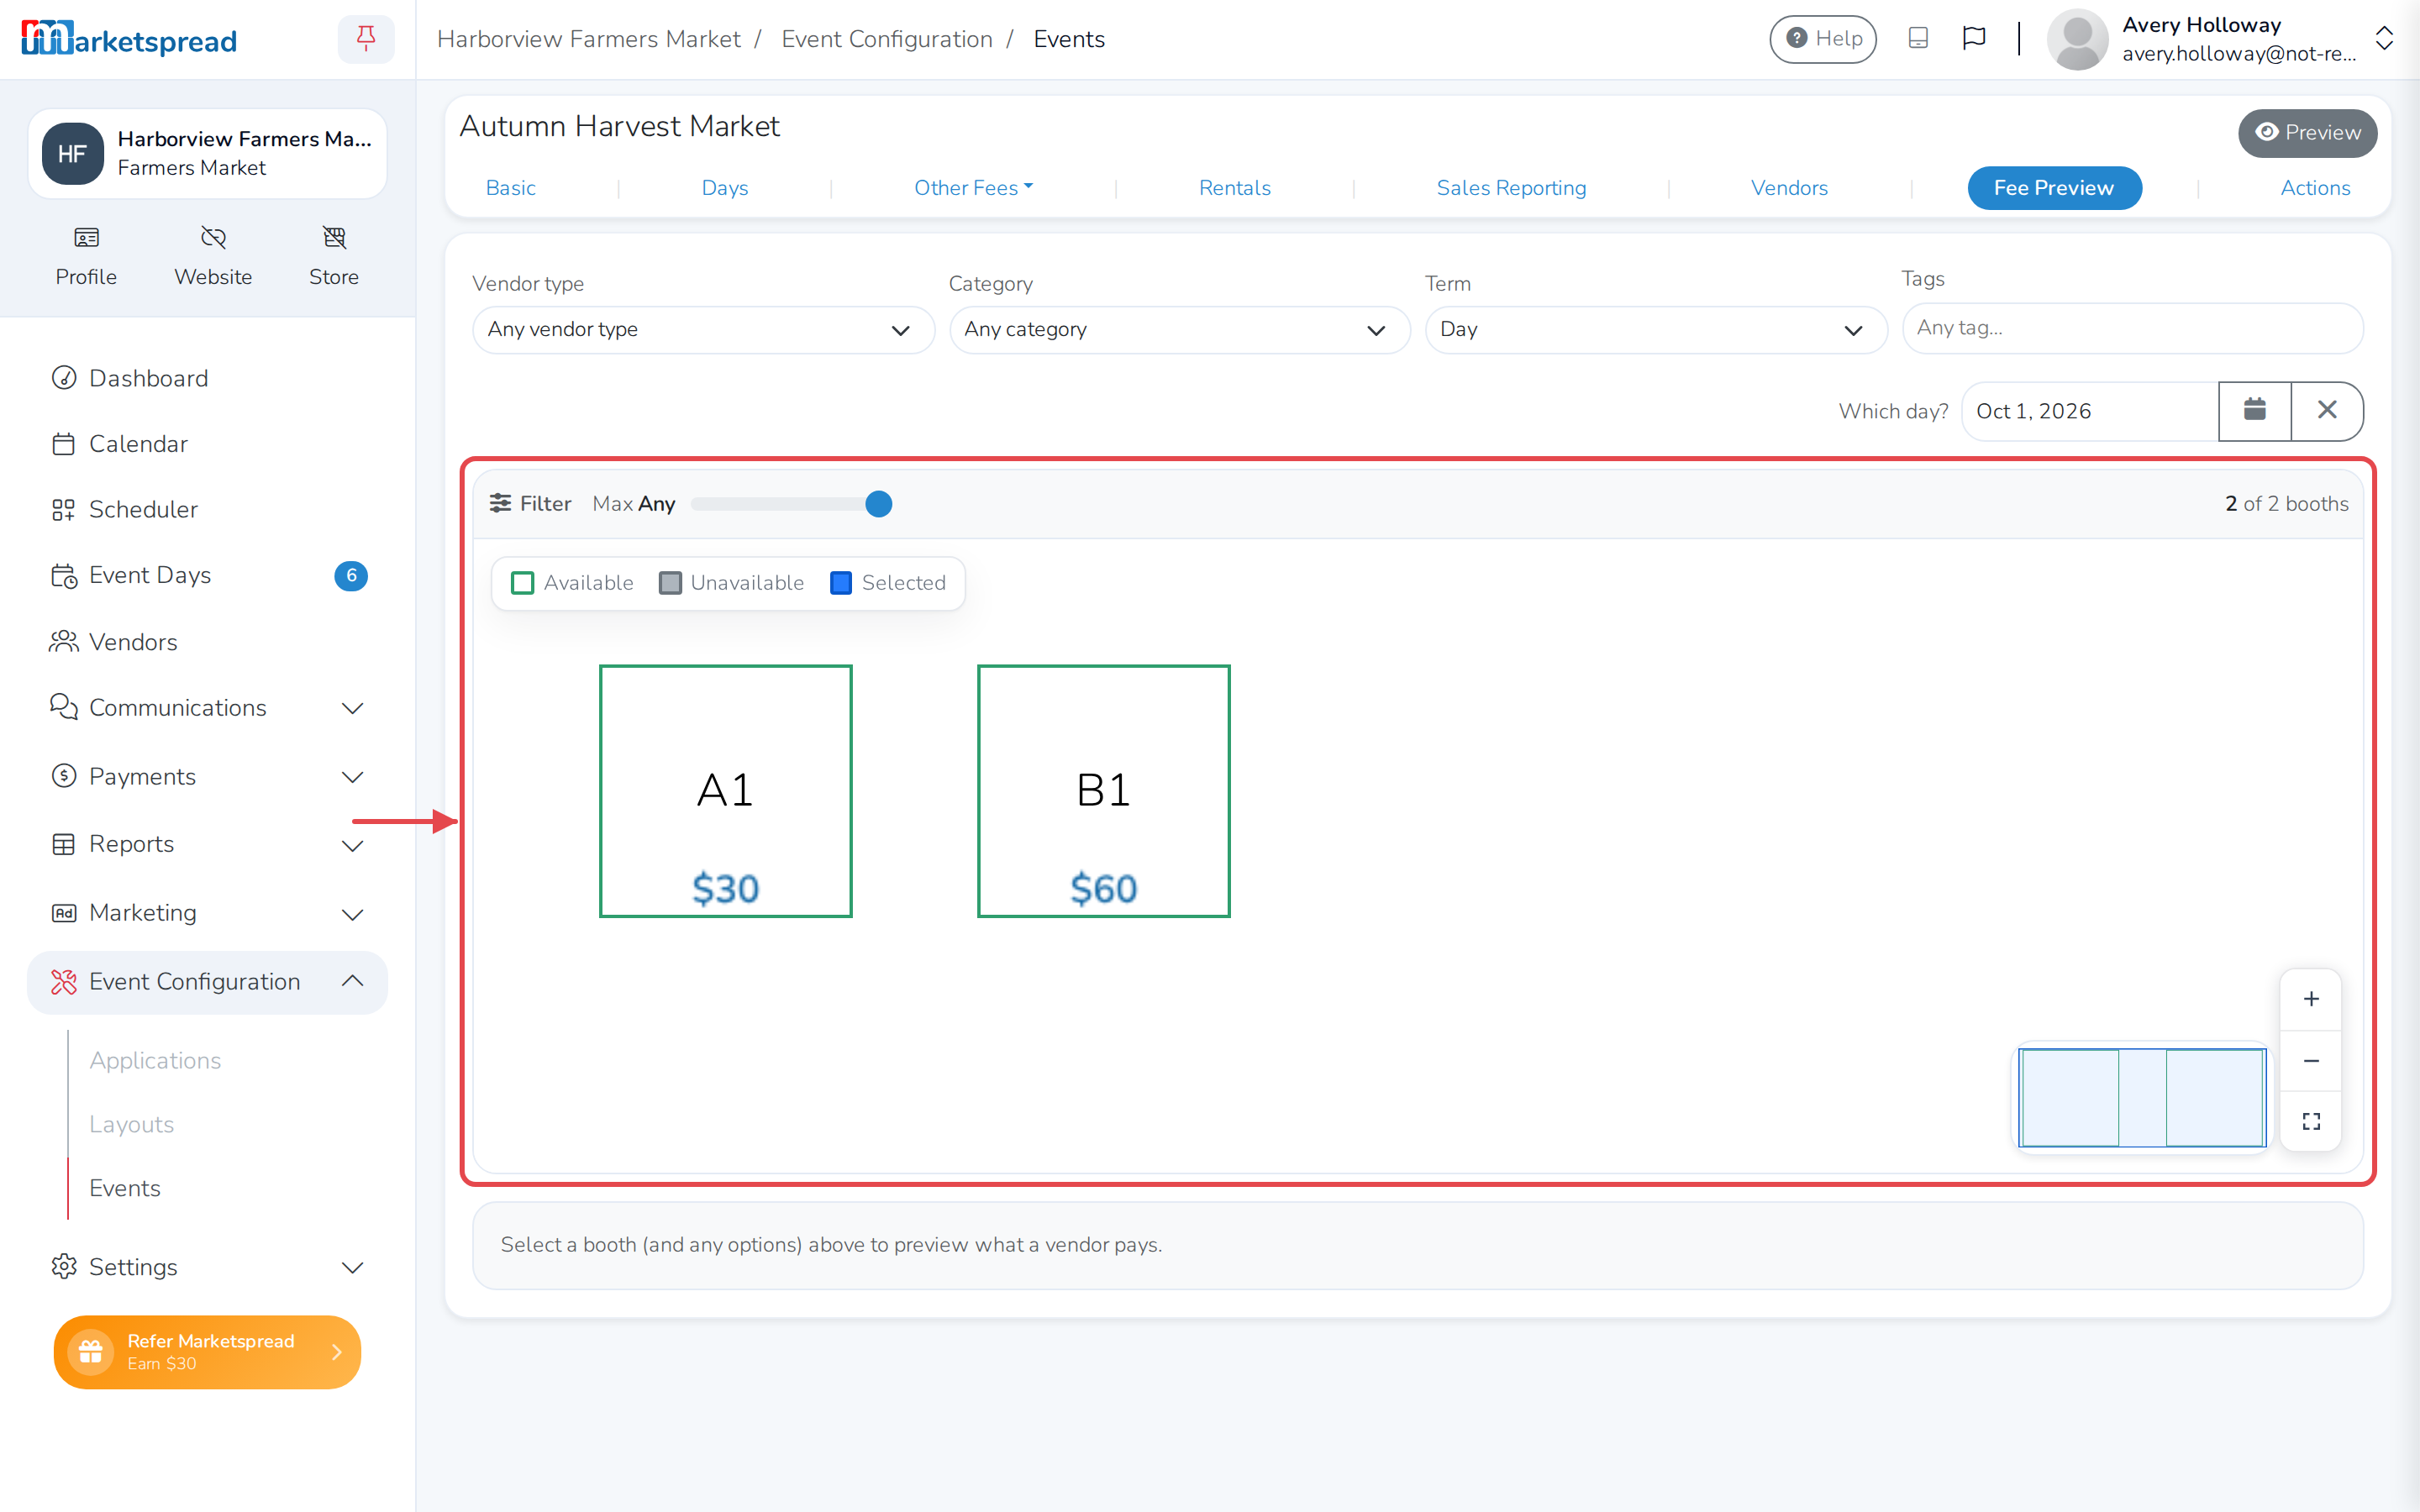
Task: Expand the Reports menu
Action: point(207,845)
